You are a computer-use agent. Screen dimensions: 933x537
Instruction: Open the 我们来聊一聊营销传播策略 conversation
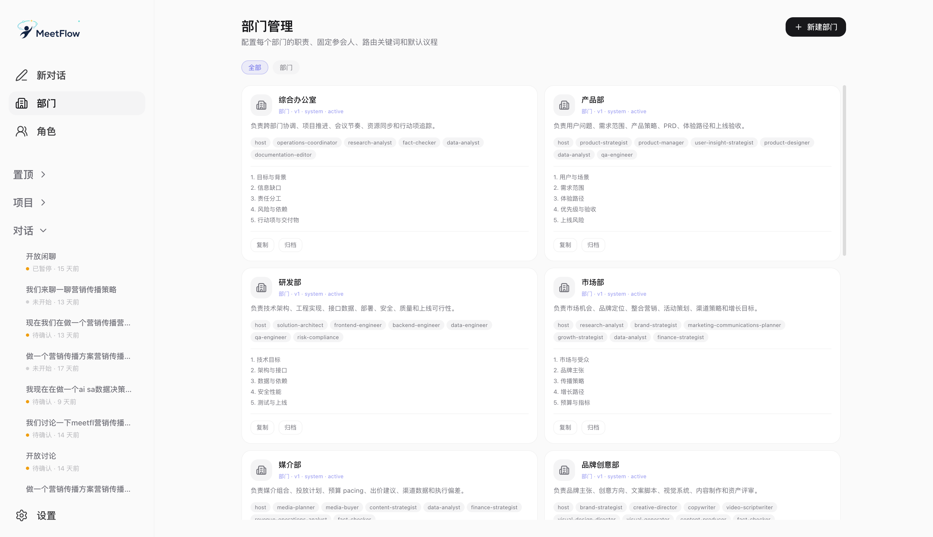click(x=79, y=295)
